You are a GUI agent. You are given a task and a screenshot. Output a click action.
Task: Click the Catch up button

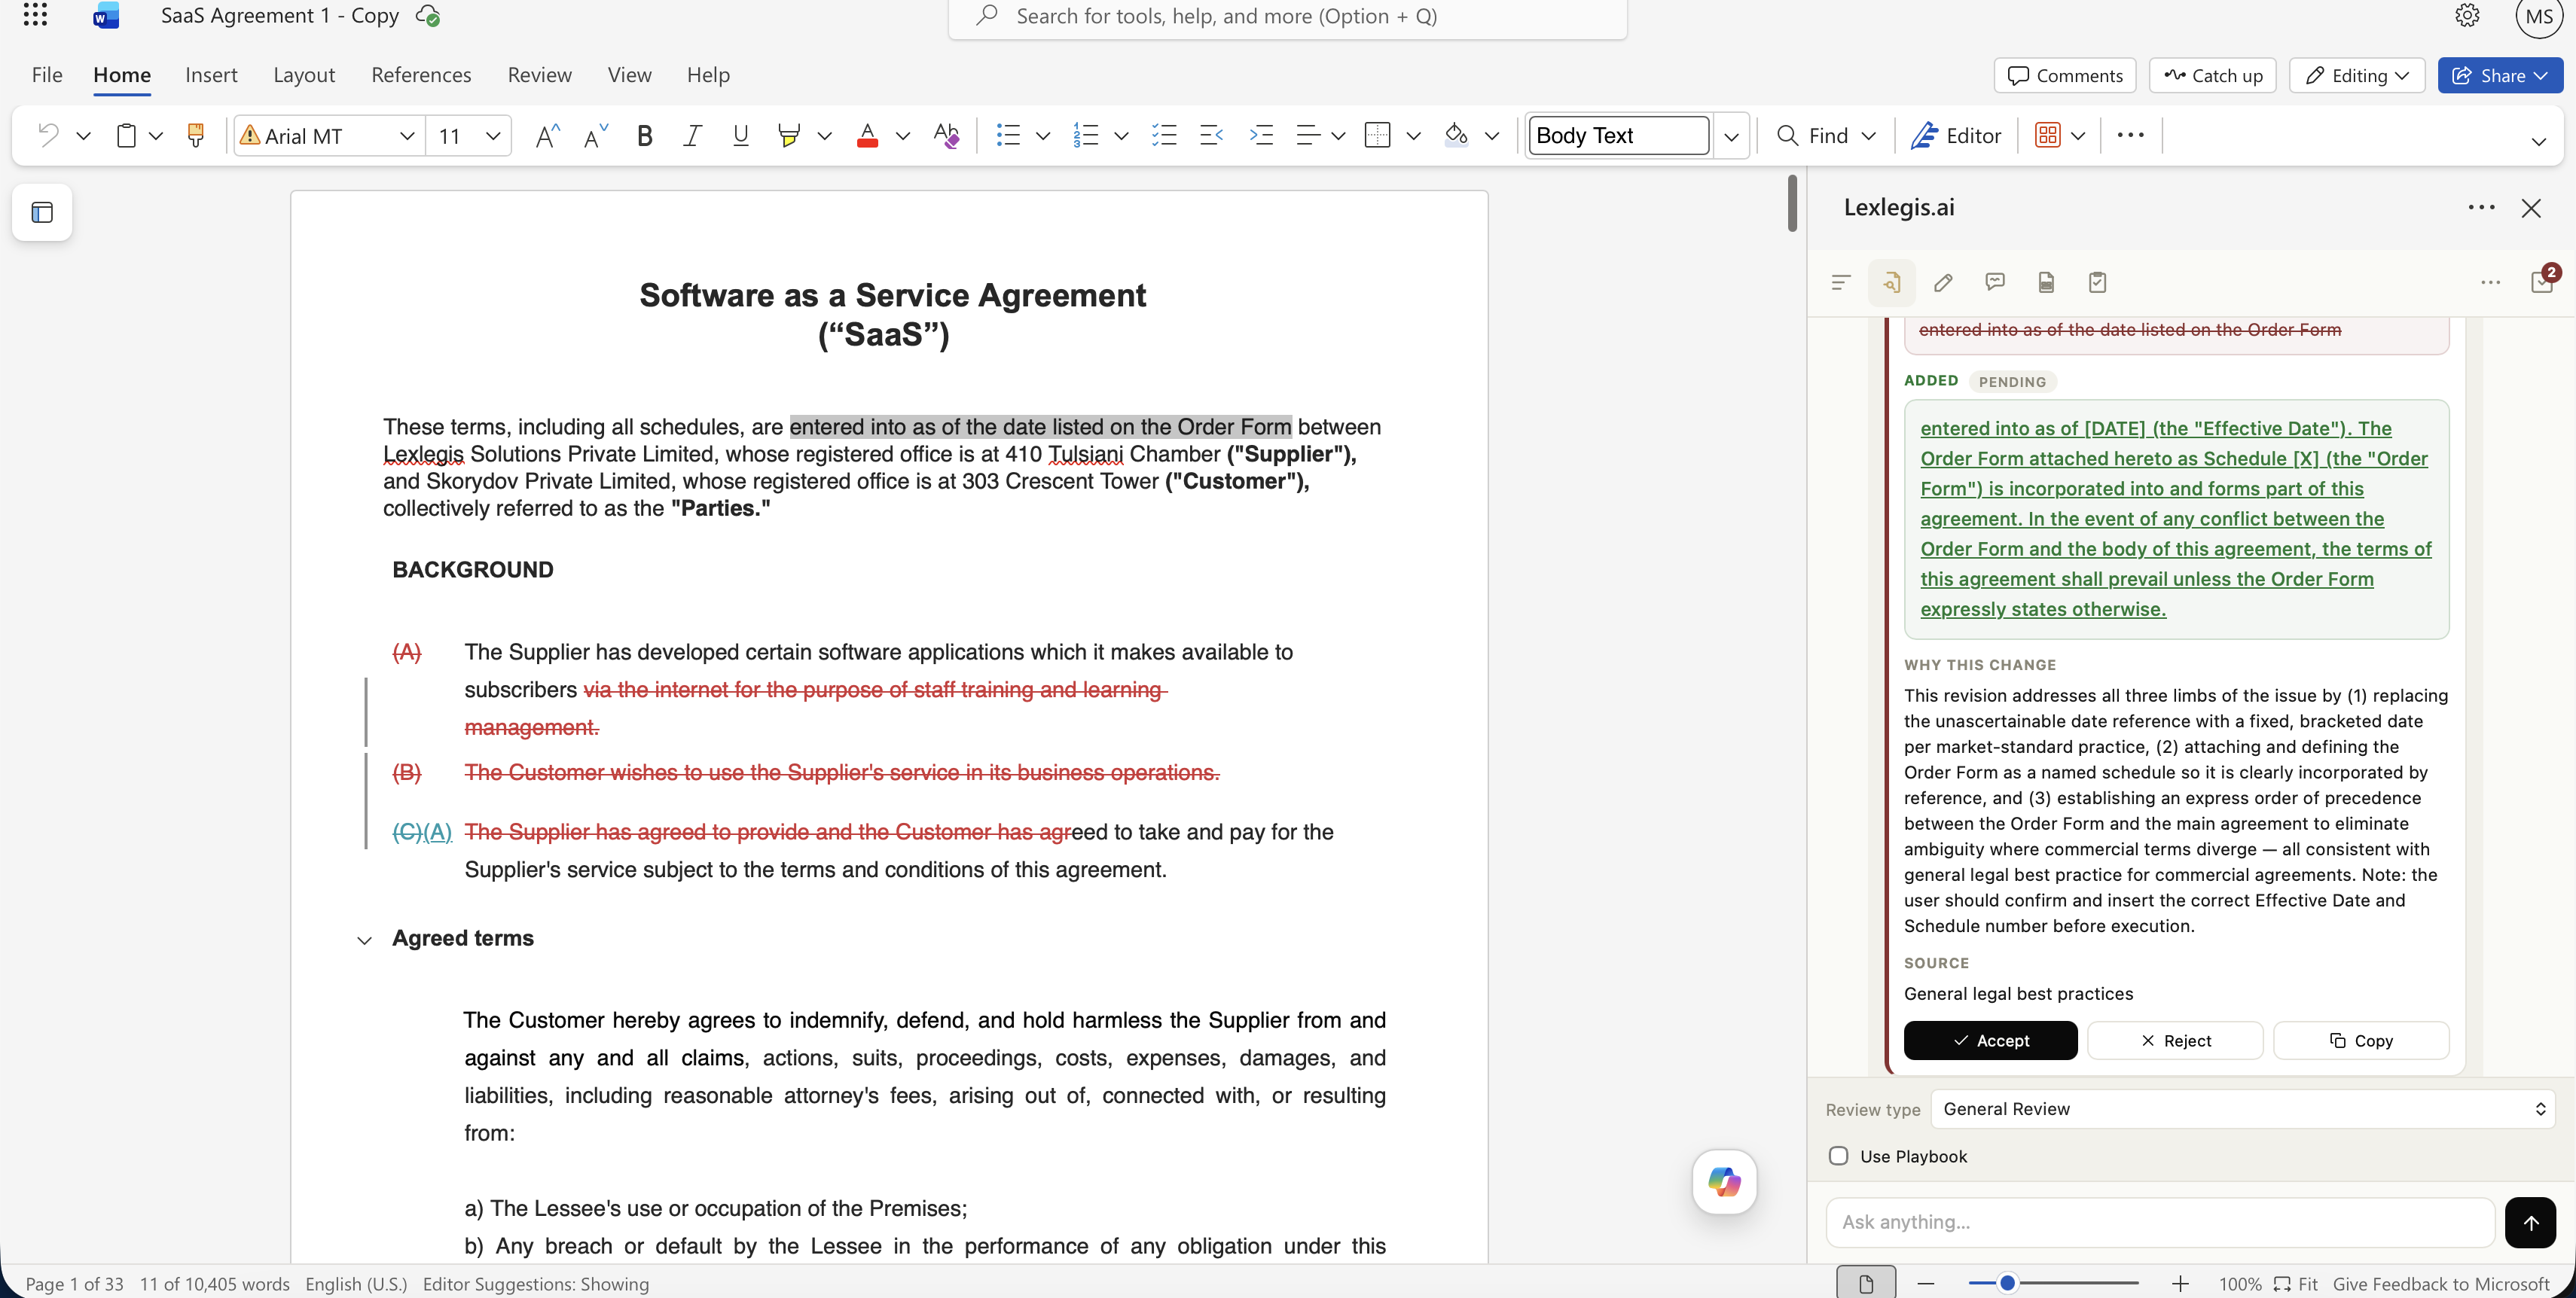[x=2212, y=75]
